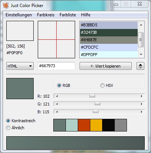The image size is (151, 153).
Task: Click the R slider thumb
Action: pos(92,96)
